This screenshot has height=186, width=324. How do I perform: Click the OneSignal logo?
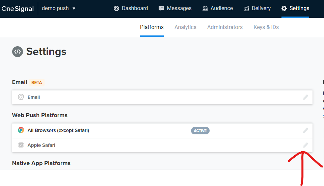tap(18, 9)
